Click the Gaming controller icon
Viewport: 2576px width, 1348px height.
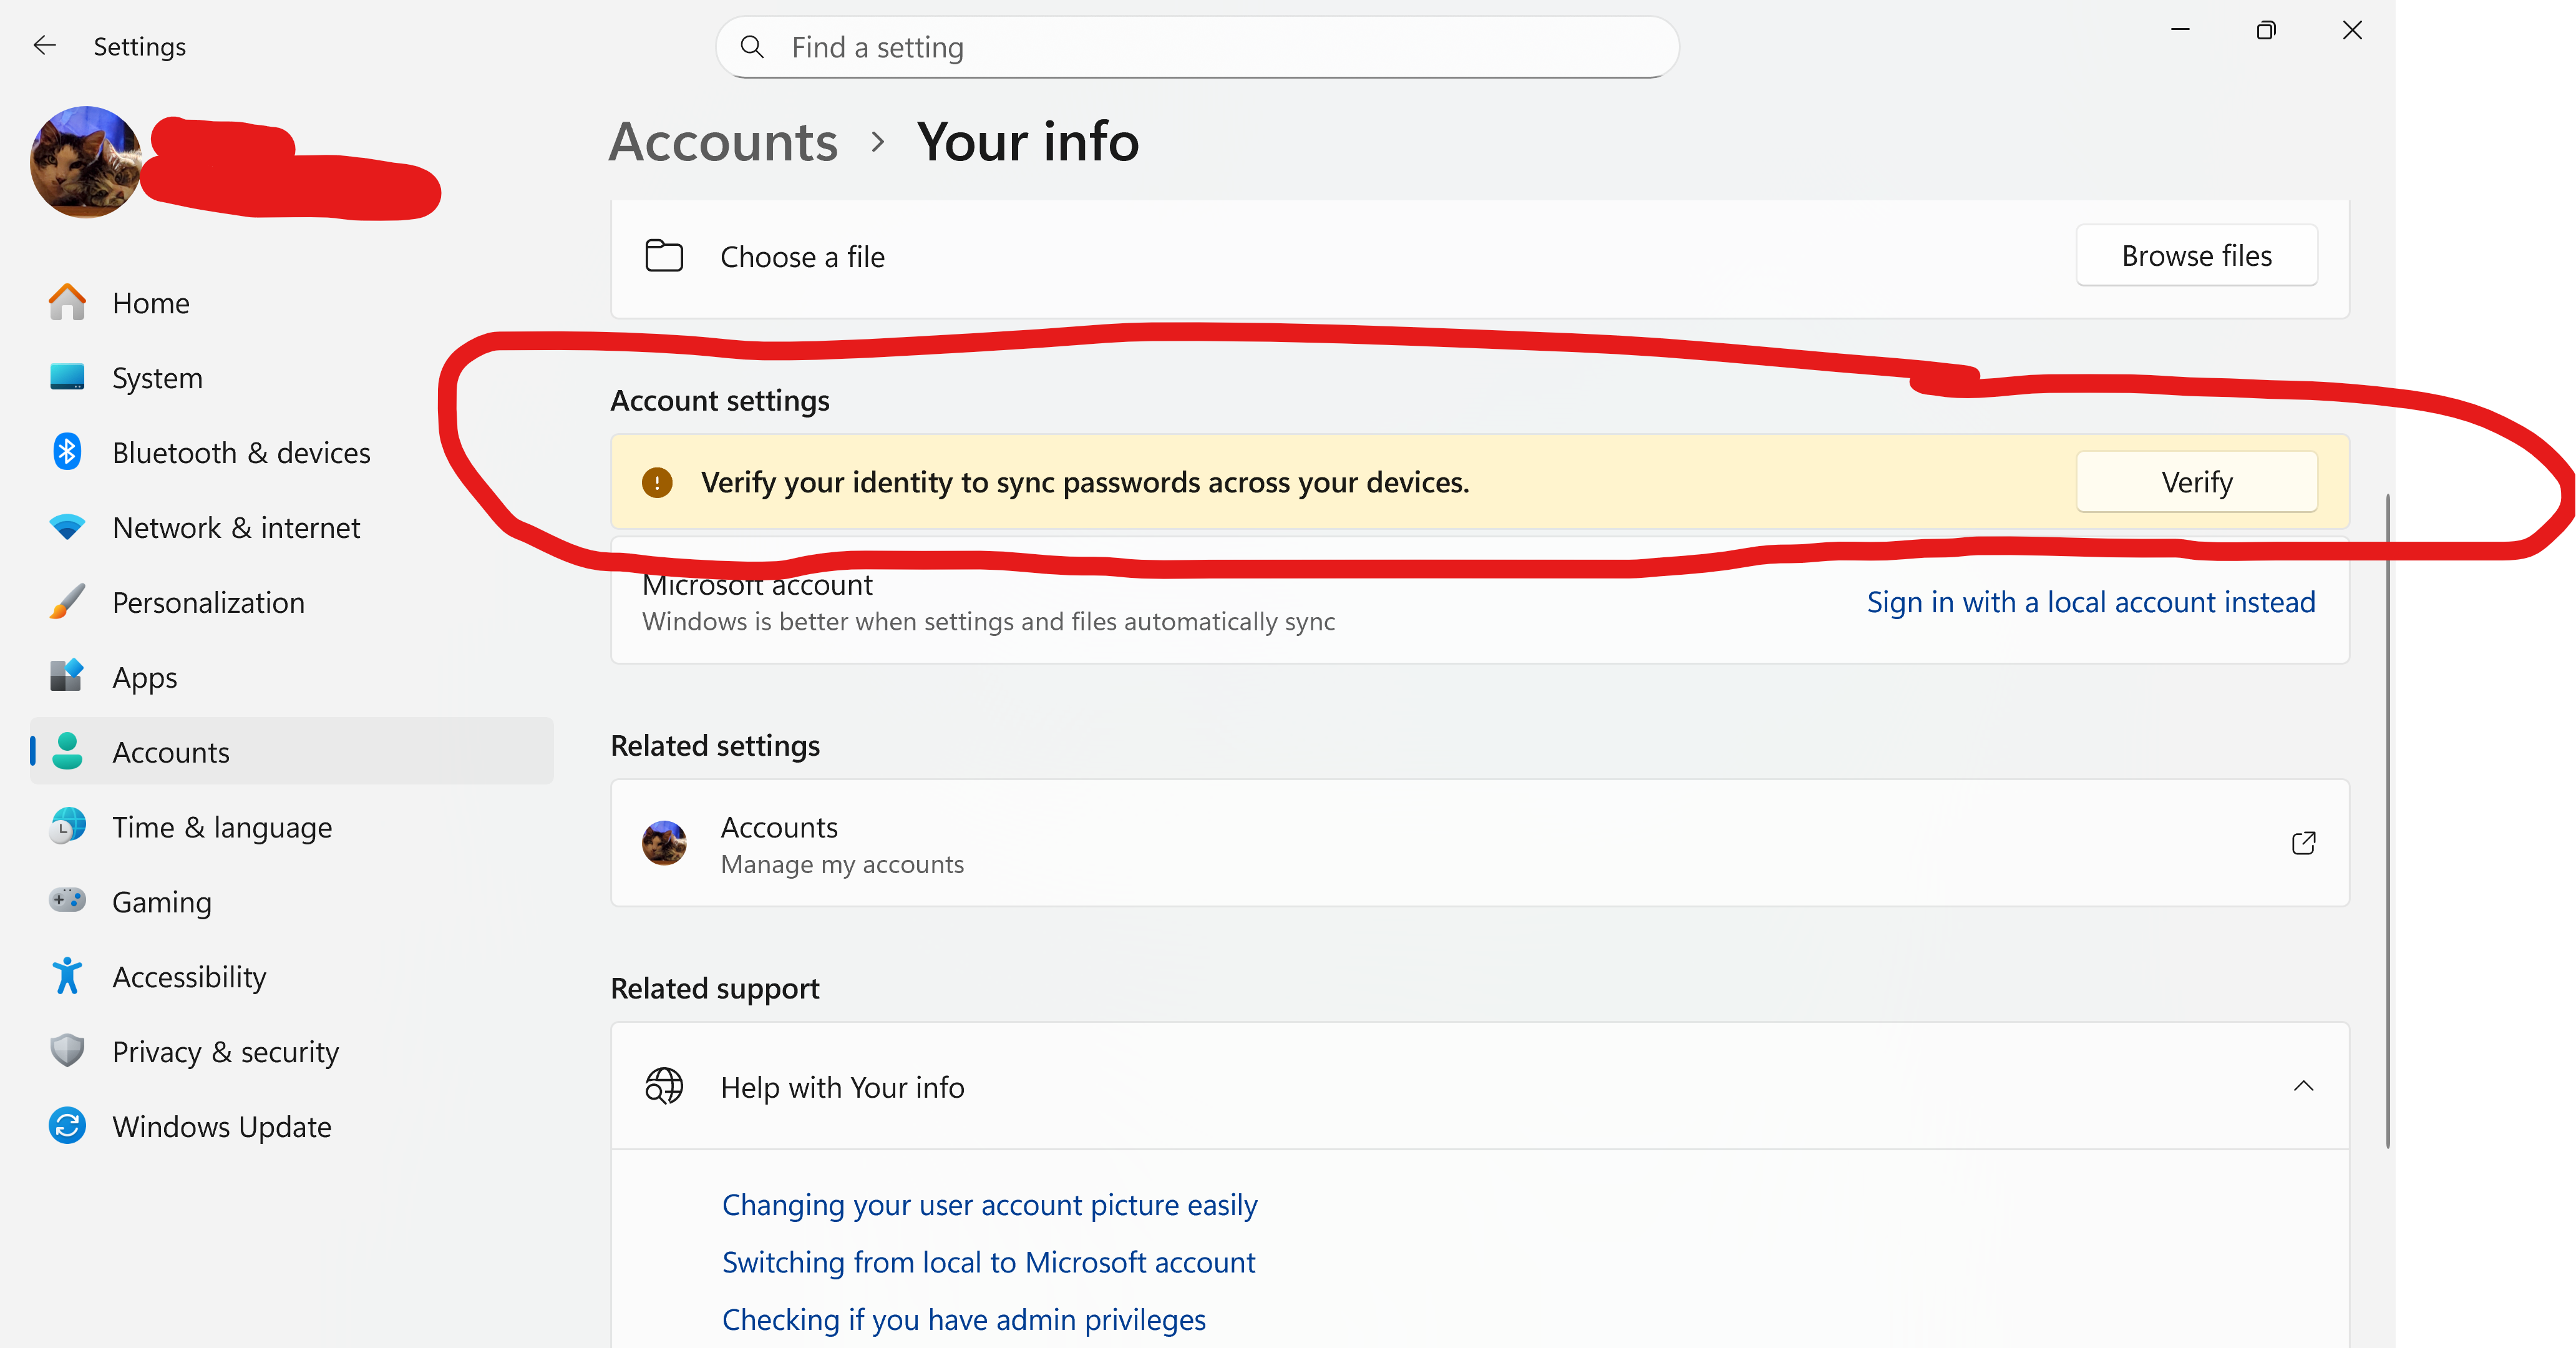coord(67,901)
